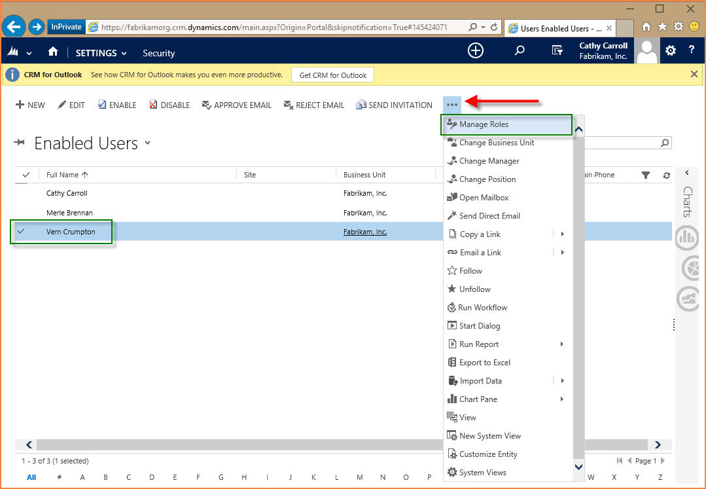Click the Create (plus) icon in navigation bar
This screenshot has height=489, width=706.
point(476,50)
